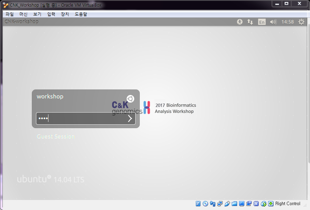Open the network adapters icon in status bar

[220, 204]
